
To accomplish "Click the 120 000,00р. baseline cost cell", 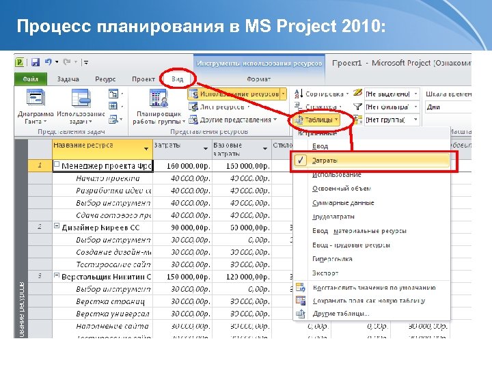I will click(x=242, y=277).
